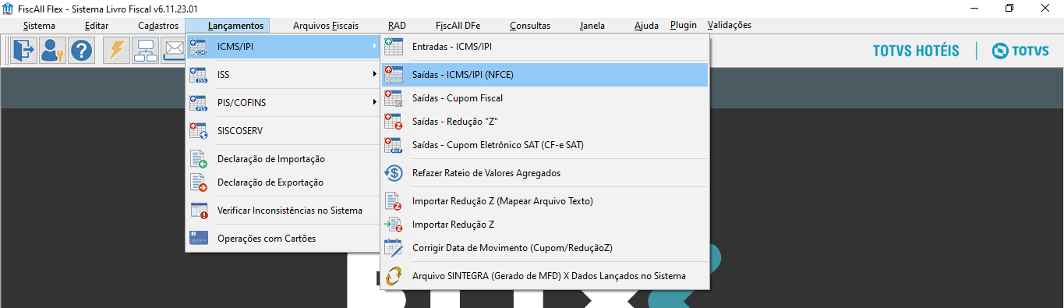Open the Validações menu
Viewport: 1064px width, 308px height.
[x=730, y=25]
